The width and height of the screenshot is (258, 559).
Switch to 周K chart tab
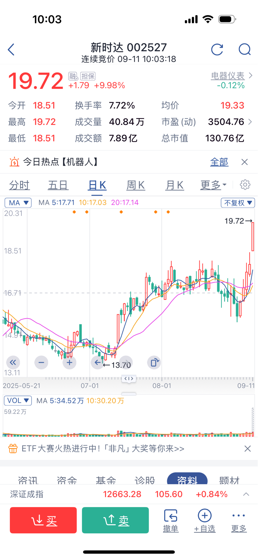click(x=136, y=185)
